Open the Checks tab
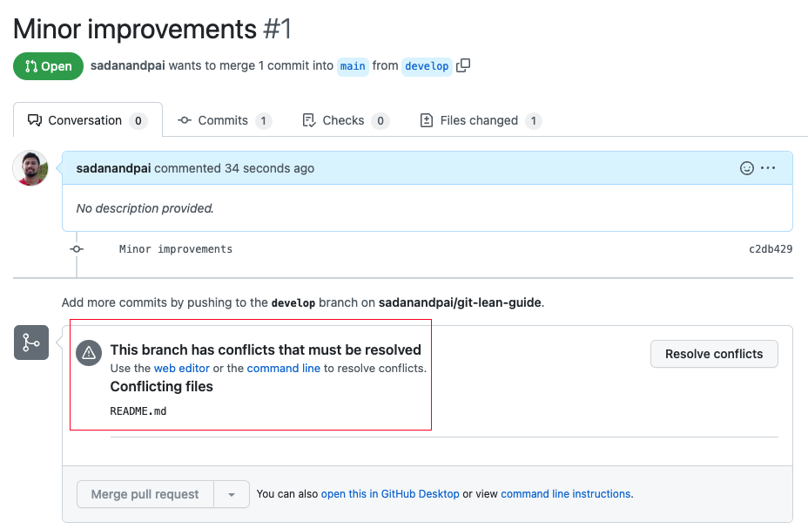808x529 pixels. (x=345, y=120)
